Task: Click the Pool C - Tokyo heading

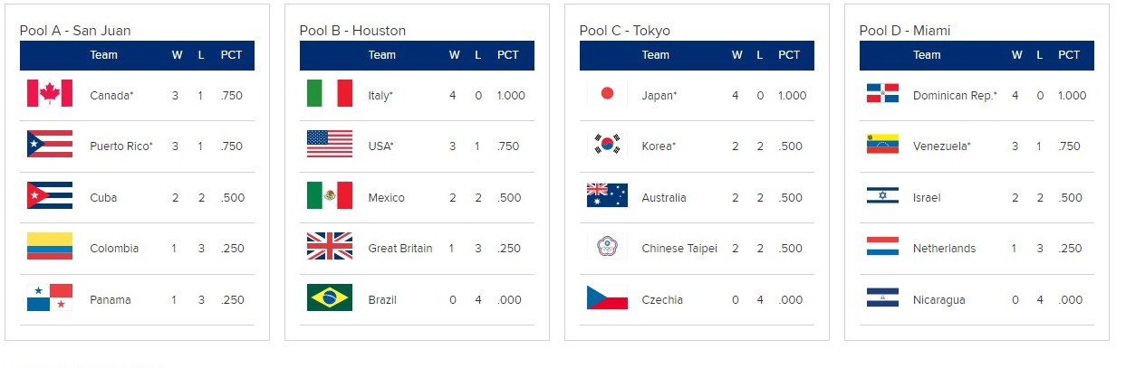Action: click(x=625, y=31)
